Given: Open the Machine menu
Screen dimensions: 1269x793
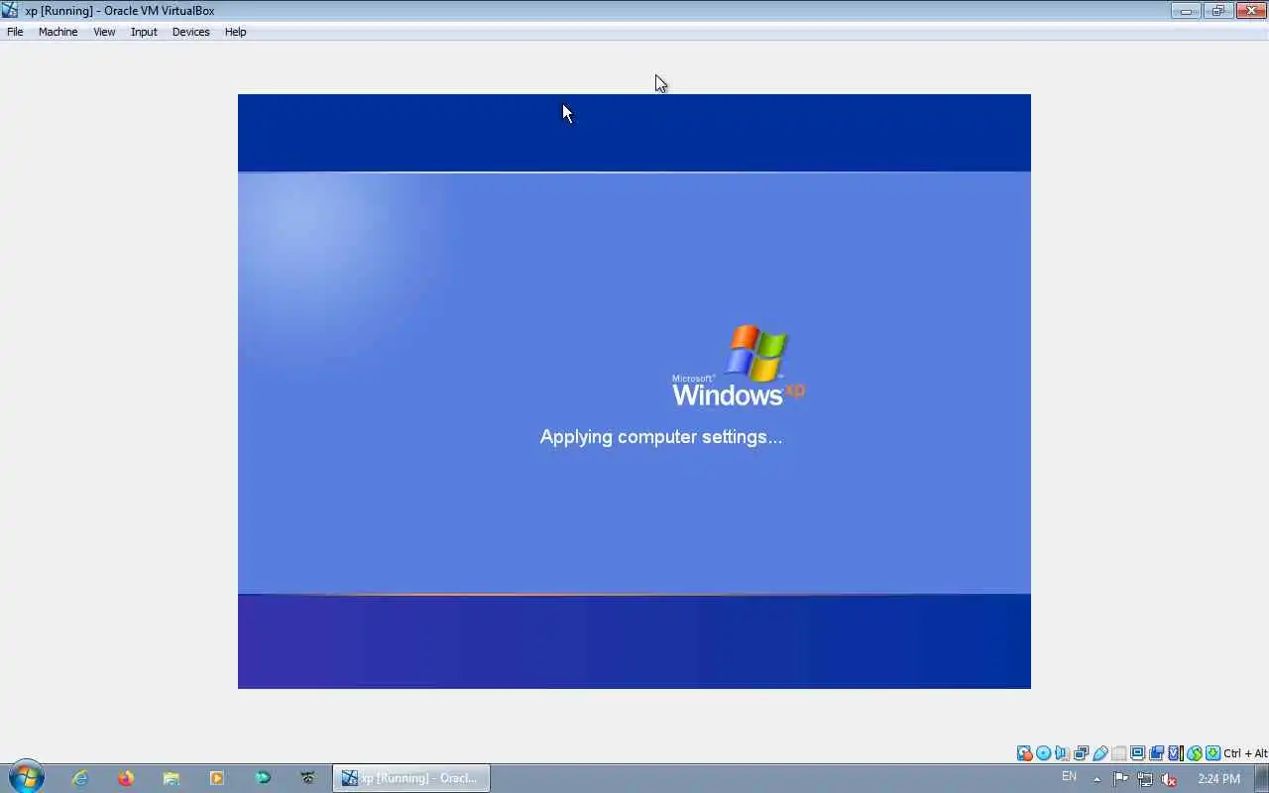Looking at the screenshot, I should pos(58,32).
